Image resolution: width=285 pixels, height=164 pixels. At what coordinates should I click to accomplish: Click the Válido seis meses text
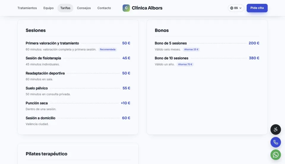click(x=167, y=49)
